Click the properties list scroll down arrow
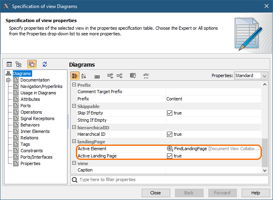The width and height of the screenshot is (273, 200). tap(264, 171)
